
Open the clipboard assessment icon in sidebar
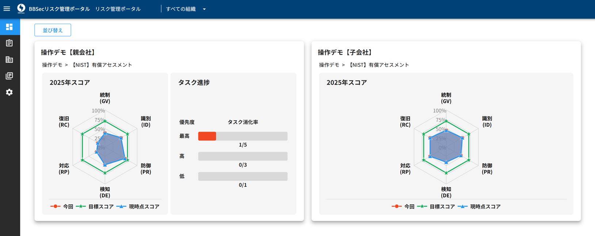[x=9, y=43]
